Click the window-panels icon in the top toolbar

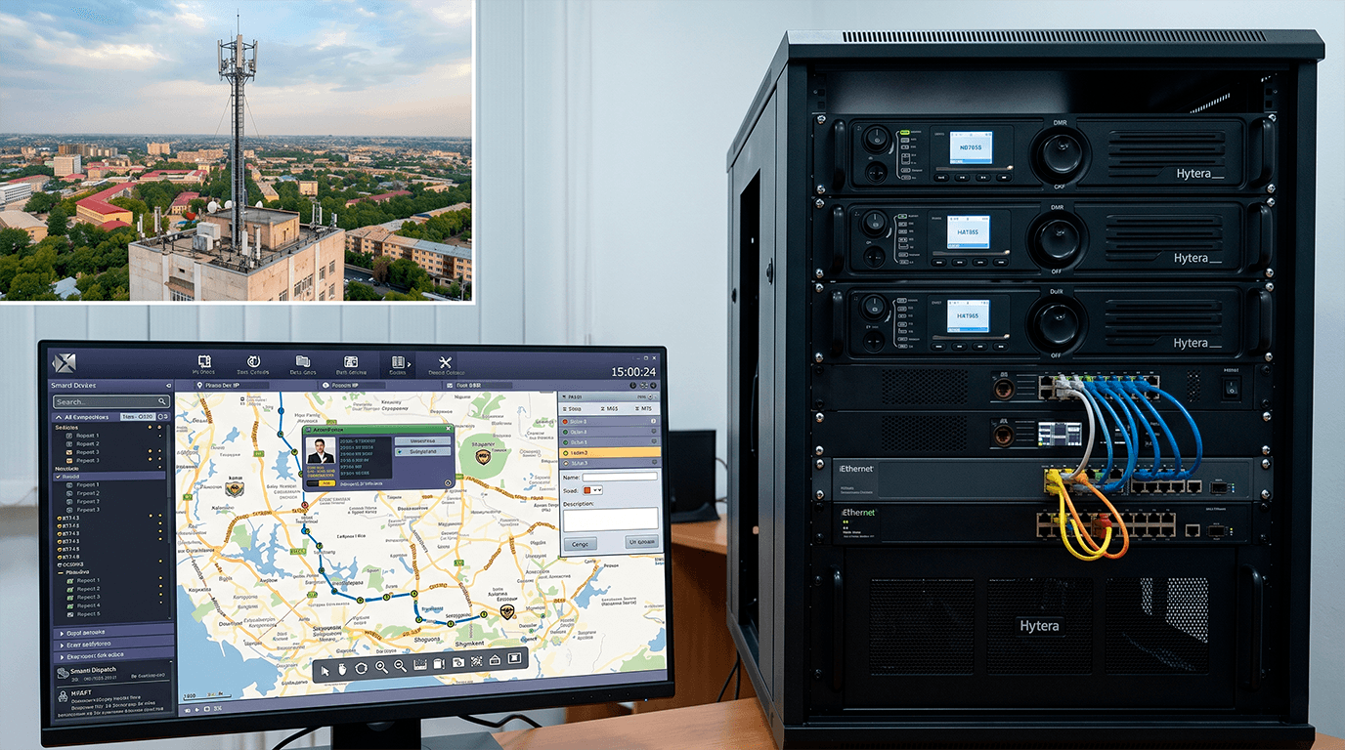(351, 361)
